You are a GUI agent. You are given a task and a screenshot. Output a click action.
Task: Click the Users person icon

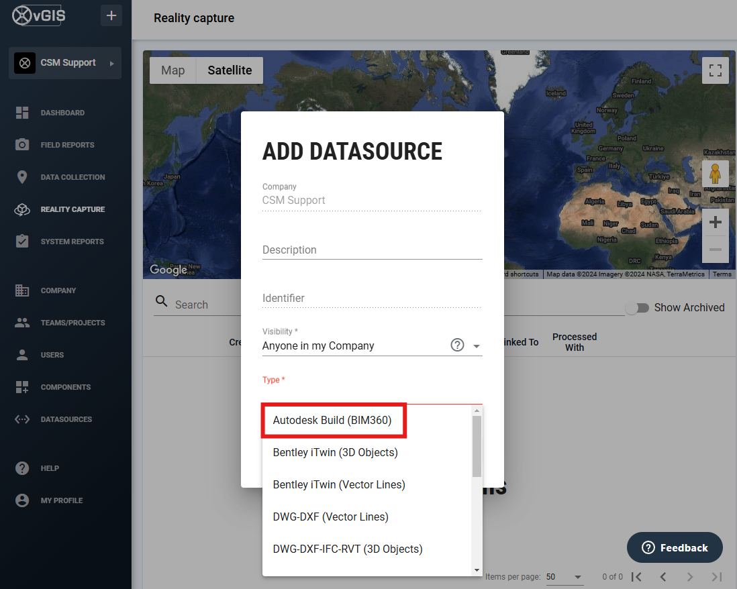point(22,355)
